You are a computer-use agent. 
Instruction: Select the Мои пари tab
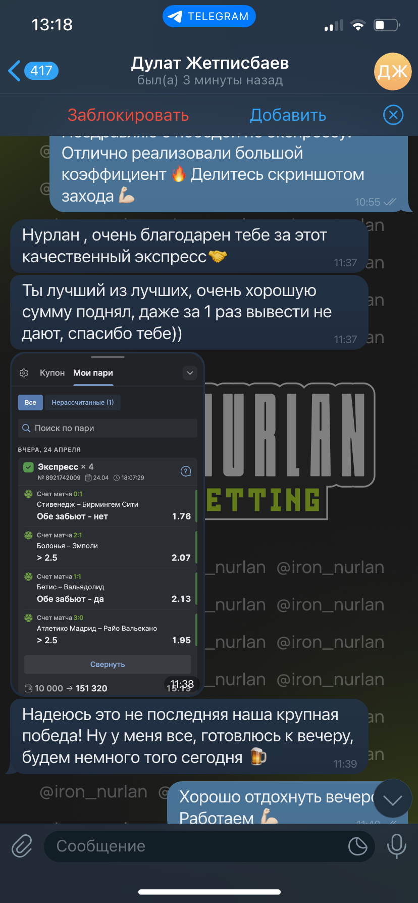pos(93,373)
